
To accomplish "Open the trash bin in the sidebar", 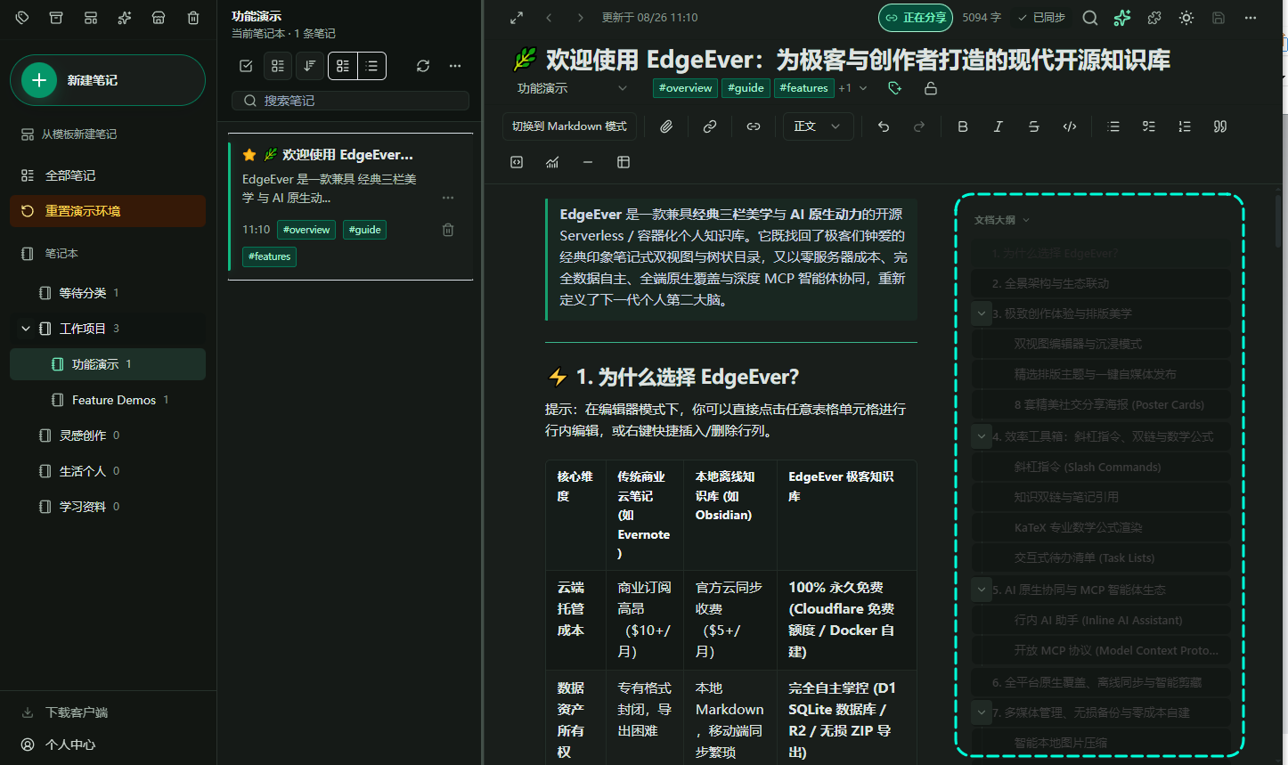I will coord(193,18).
